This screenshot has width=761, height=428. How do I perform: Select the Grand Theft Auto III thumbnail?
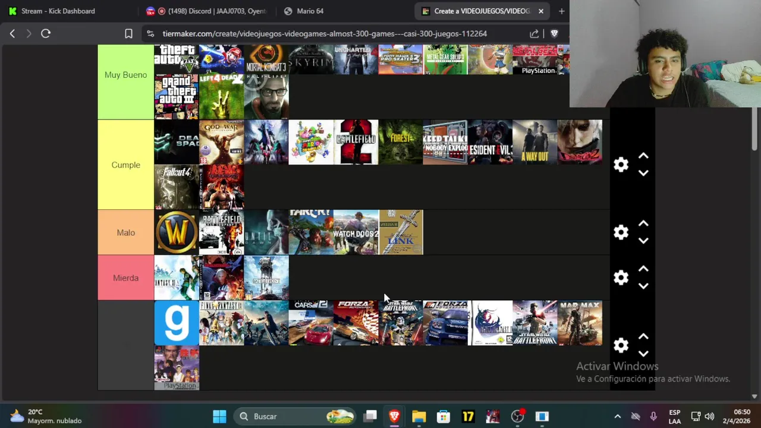point(177,97)
